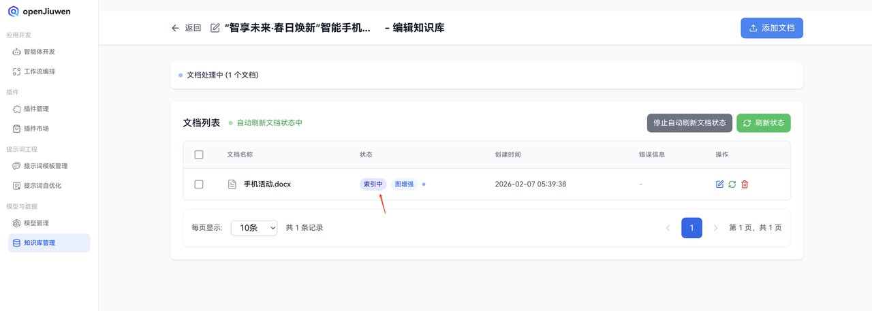Click the 每页显示: label

[x=207, y=228]
